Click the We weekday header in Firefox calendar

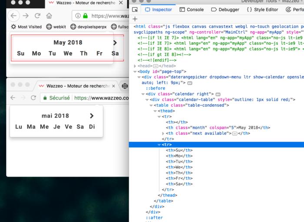coord(68,53)
